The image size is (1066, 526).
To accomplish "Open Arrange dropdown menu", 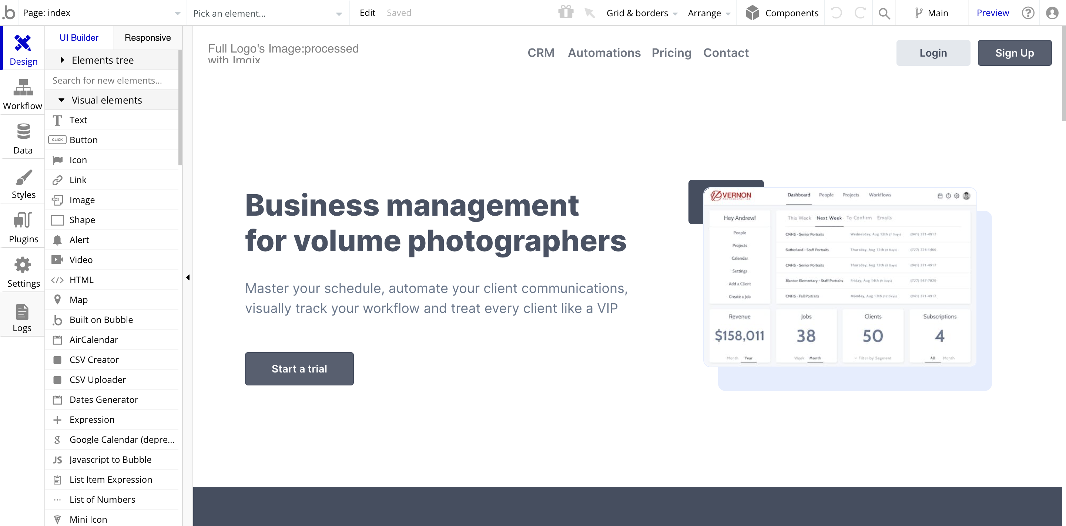I will click(x=709, y=12).
